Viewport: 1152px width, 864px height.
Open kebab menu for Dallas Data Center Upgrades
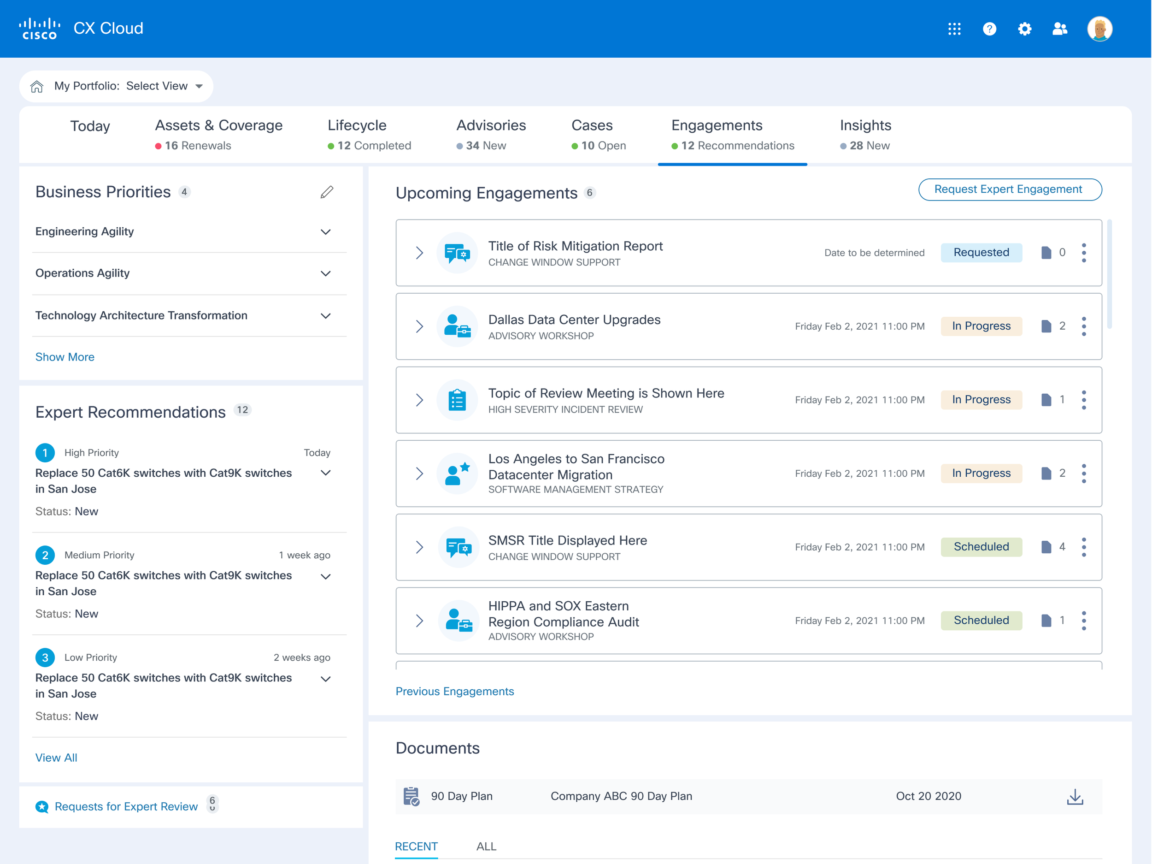[x=1084, y=326]
